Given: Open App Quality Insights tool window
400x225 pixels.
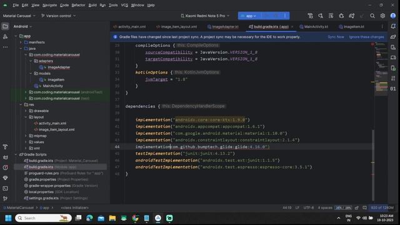Looking at the screenshot, I should (5, 177).
